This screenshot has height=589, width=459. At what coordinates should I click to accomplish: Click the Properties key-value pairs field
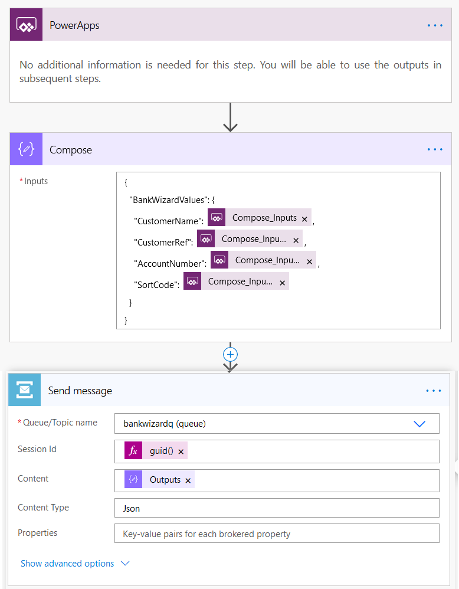tap(277, 533)
